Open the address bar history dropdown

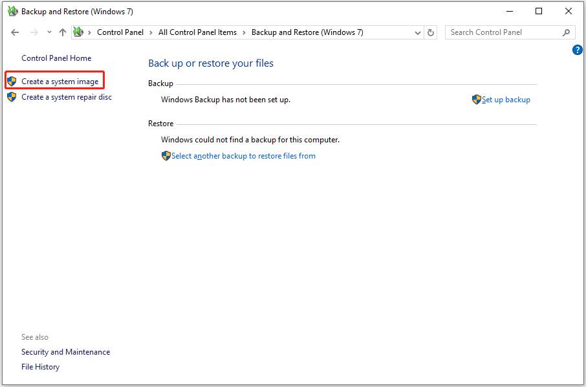click(x=418, y=32)
